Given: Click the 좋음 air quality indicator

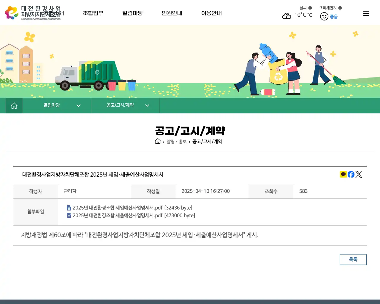Looking at the screenshot, I should tap(333, 16).
